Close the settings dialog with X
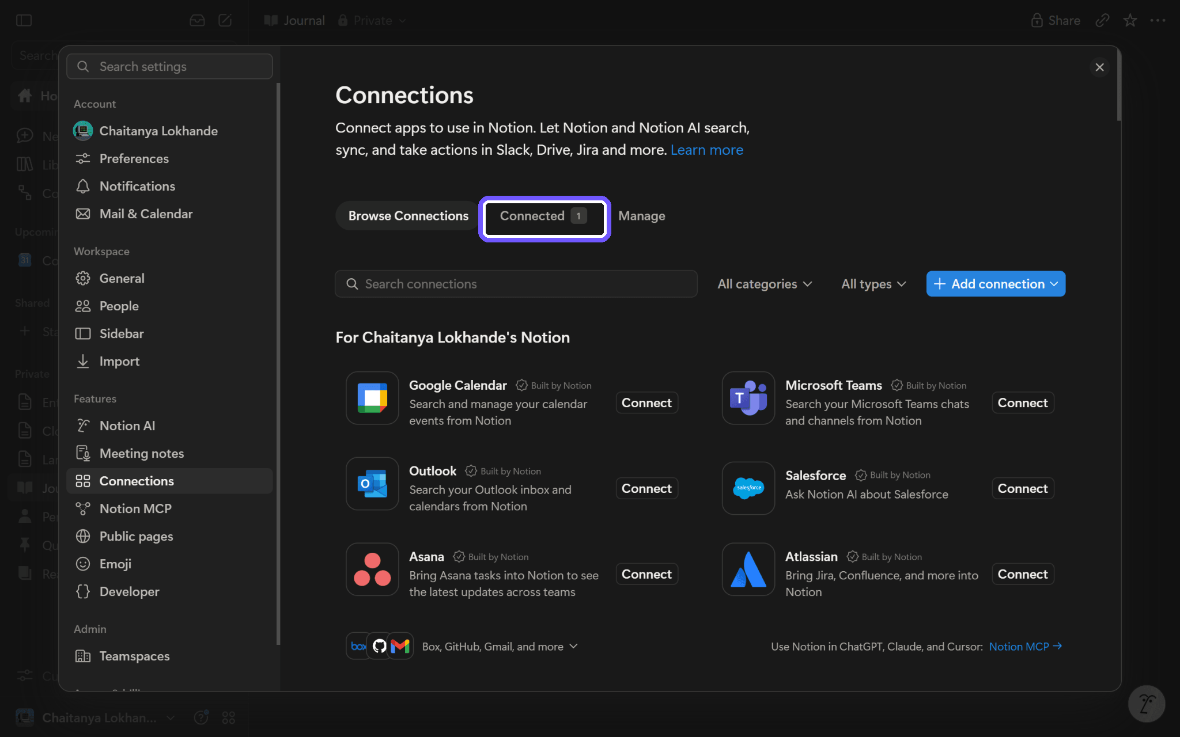This screenshot has width=1180, height=737. coord(1099,67)
